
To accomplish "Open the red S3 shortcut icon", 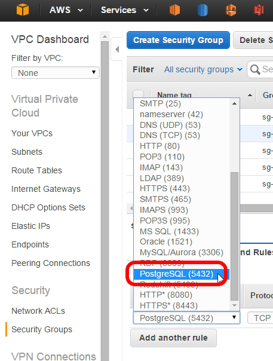I will (259, 10).
